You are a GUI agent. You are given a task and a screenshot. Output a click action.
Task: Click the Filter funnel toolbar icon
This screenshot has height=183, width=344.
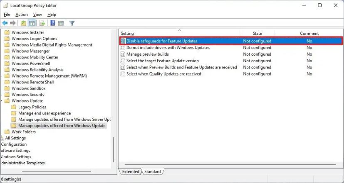[x=72, y=23]
